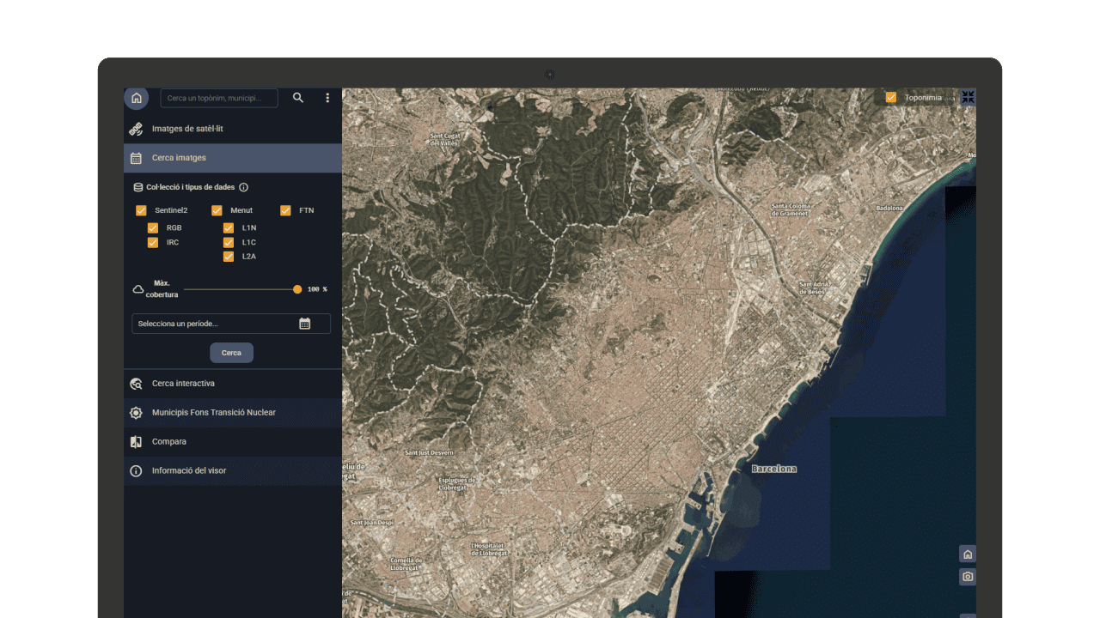Image resolution: width=1100 pixels, height=618 pixels.
Task: Click the home icon in sidebar header
Action: 136,98
